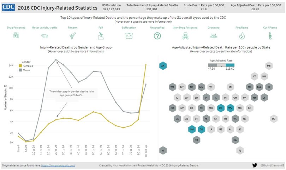Select the Males legend color swatch
The height and width of the screenshot is (170, 286).
click(x=20, y=70)
